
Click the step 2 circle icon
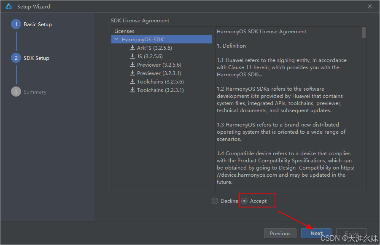click(x=16, y=58)
